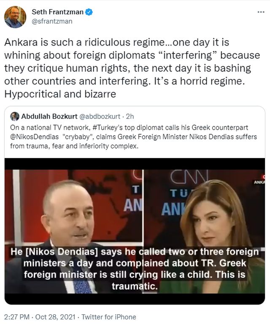This screenshot has width=270, height=324.
Task: Play the embedded CNN Türk video
Action: (135, 231)
